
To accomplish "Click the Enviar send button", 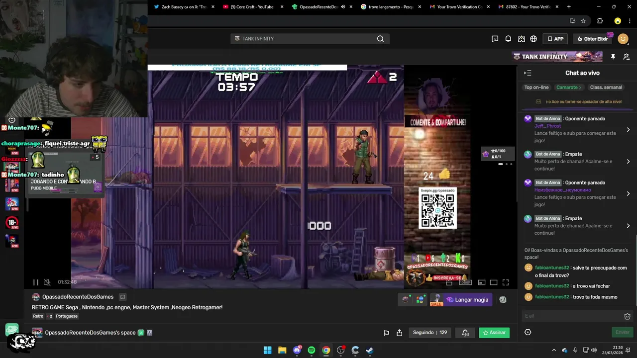I will pyautogui.click(x=622, y=332).
